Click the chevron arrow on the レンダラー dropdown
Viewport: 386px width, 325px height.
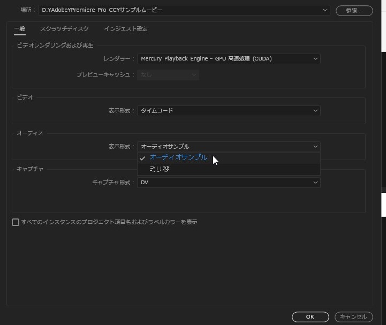(x=315, y=59)
